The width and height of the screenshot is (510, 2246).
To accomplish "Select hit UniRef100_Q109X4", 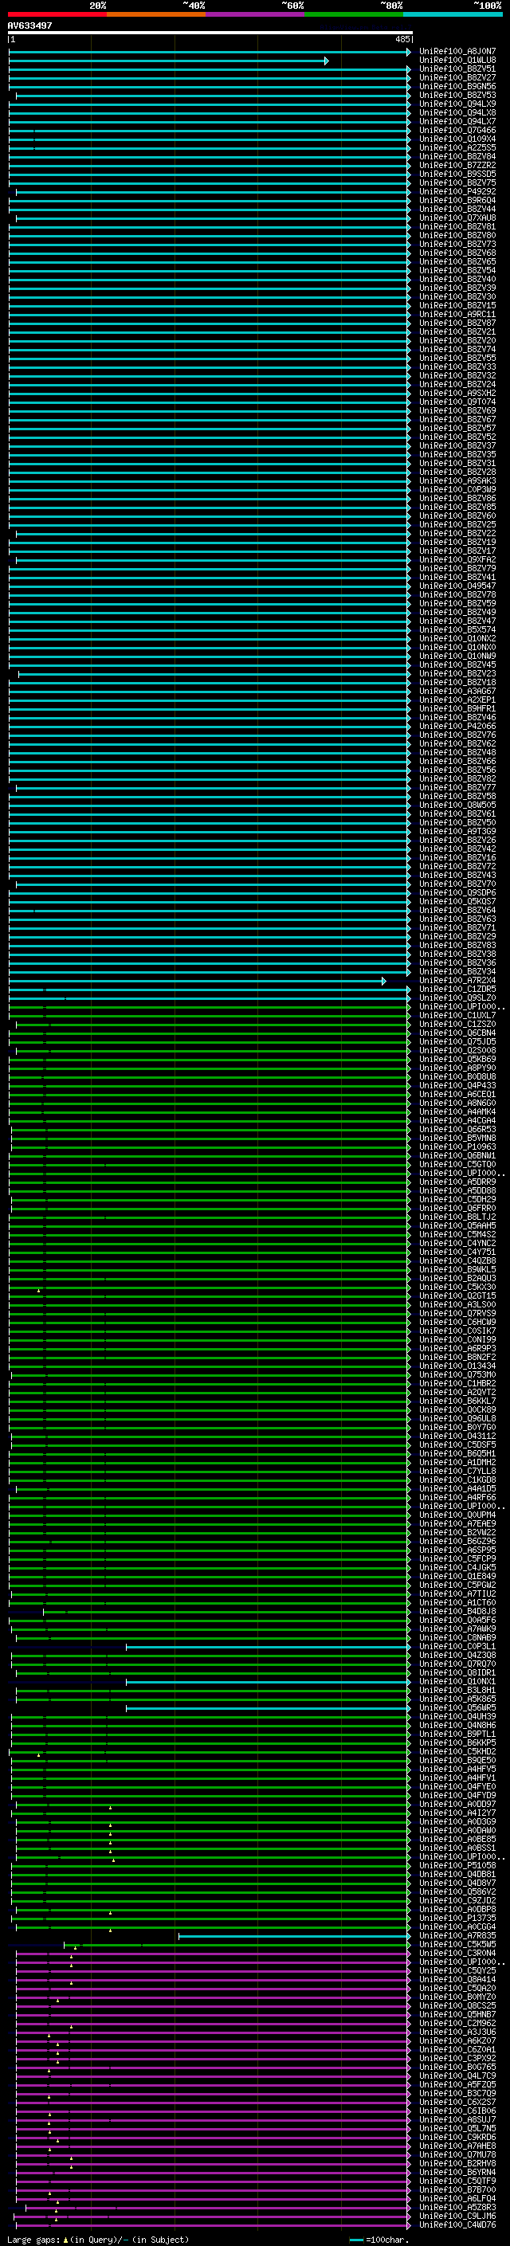I will pyautogui.click(x=457, y=139).
